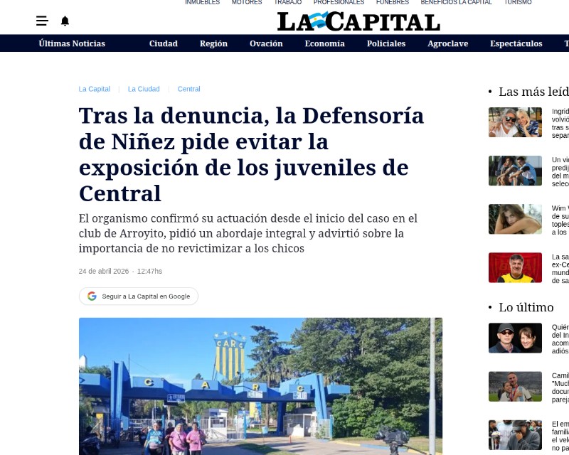Click the notifications bell icon
This screenshot has width=569, height=455.
click(x=65, y=21)
